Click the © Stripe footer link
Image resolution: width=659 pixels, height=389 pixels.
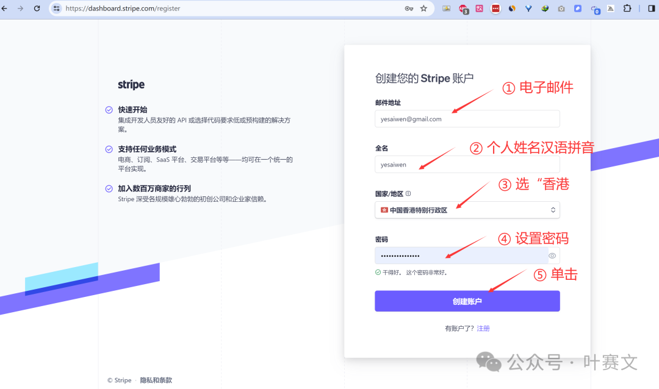tap(120, 380)
